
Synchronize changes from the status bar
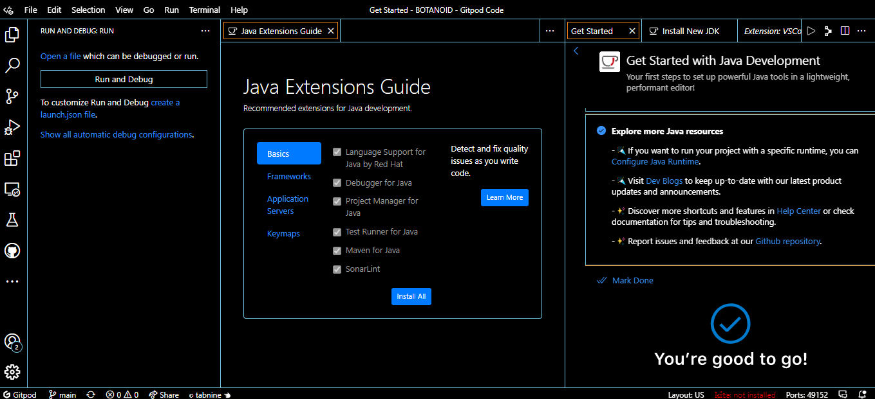tap(91, 395)
